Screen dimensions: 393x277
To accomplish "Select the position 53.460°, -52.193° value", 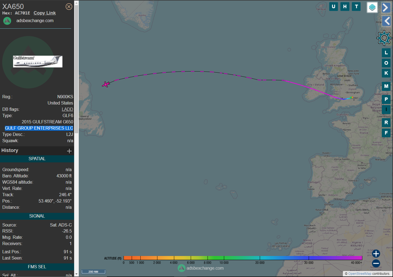I will click(55, 201).
